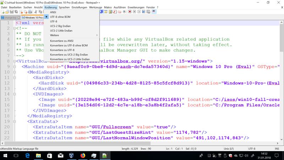
Task: Collapse the Machine element fold on line 9
Action: click(14, 67)
